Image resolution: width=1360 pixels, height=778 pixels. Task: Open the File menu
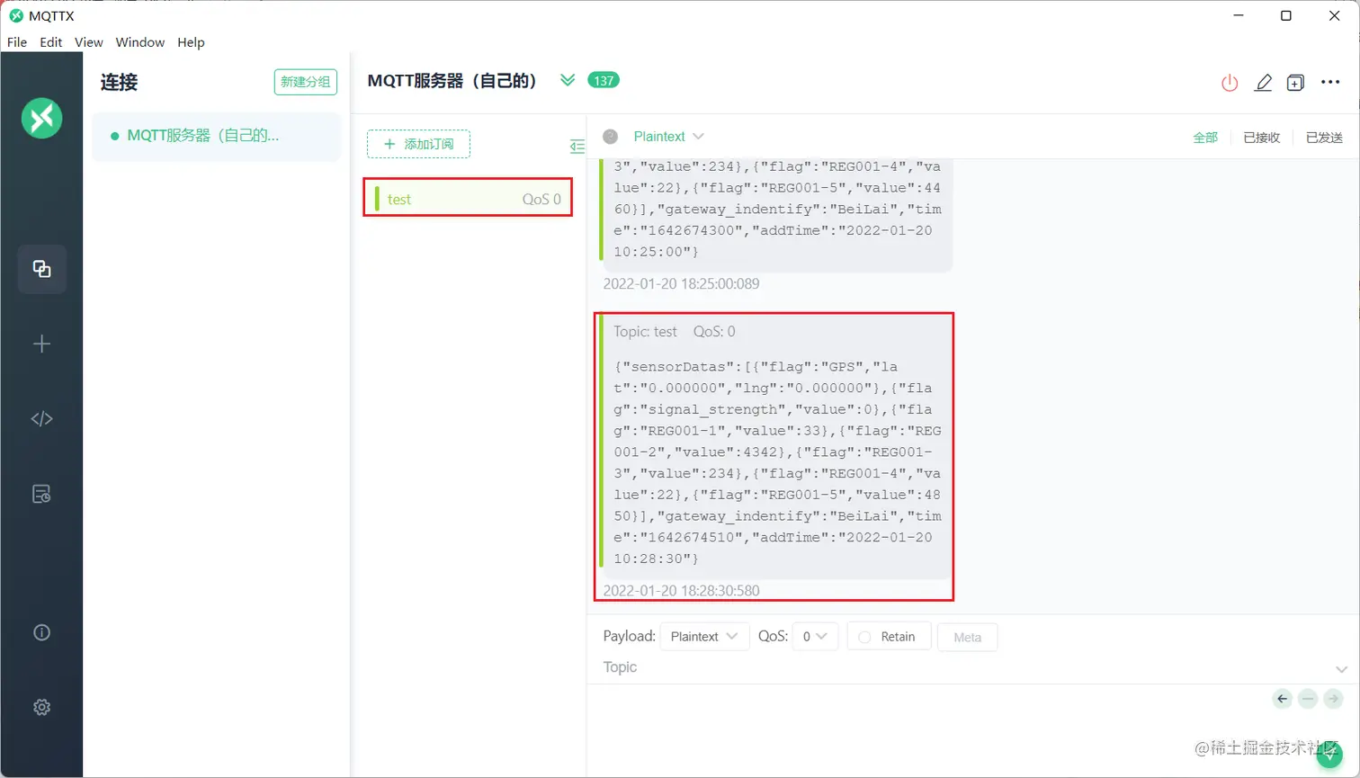17,42
